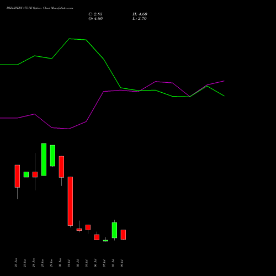The width and height of the screenshot is (276, 276).
Task: Click the '08 Jul' date label
Action: point(113,263)
